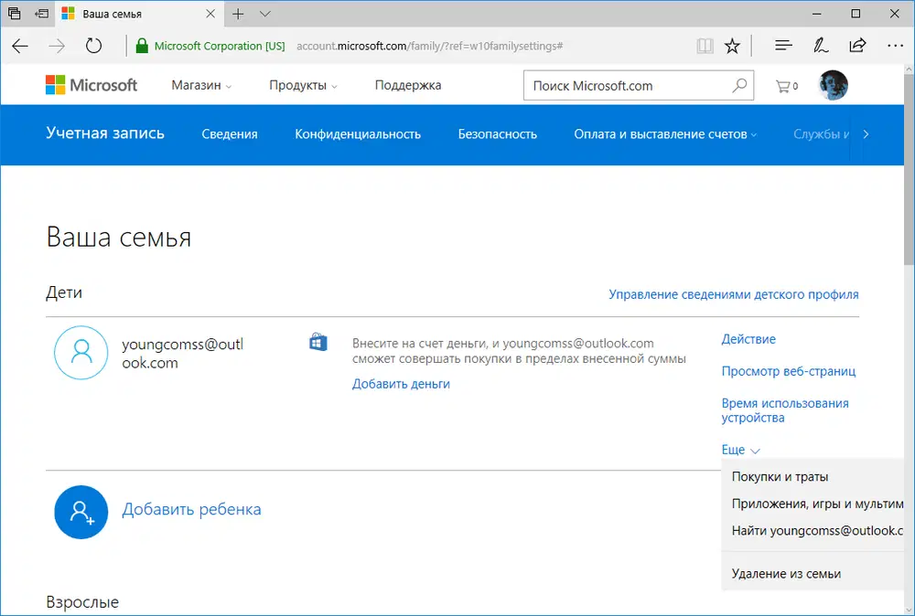
Task: Open the Hub lines icon
Action: [x=783, y=46]
